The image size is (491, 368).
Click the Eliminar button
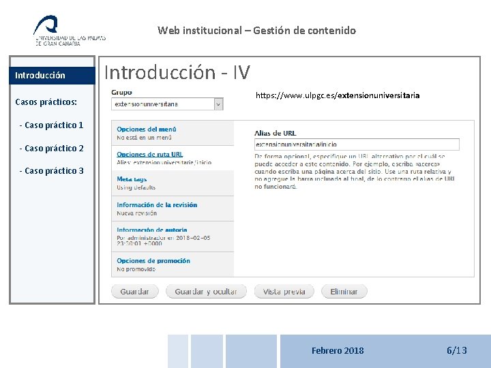point(344,292)
